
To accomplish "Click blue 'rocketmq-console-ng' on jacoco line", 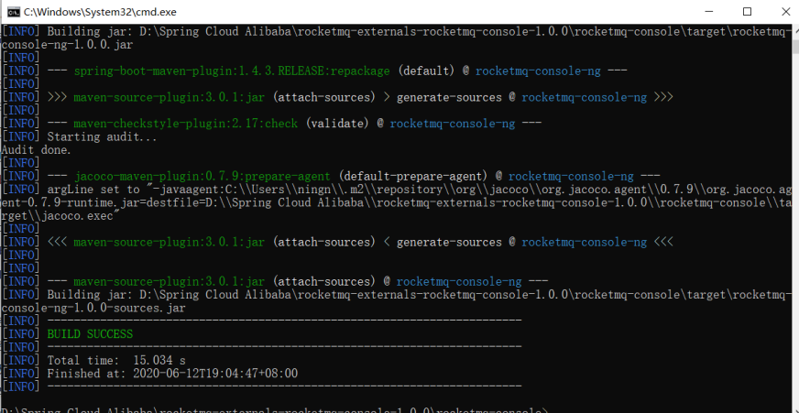I will pos(571,177).
